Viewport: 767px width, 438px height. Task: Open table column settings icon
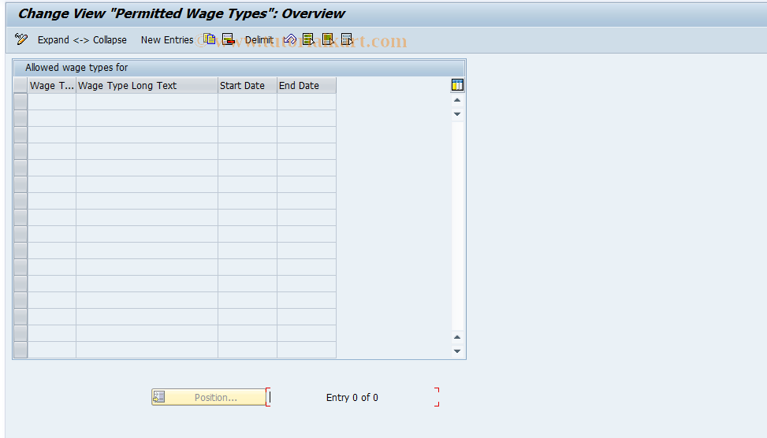point(457,85)
